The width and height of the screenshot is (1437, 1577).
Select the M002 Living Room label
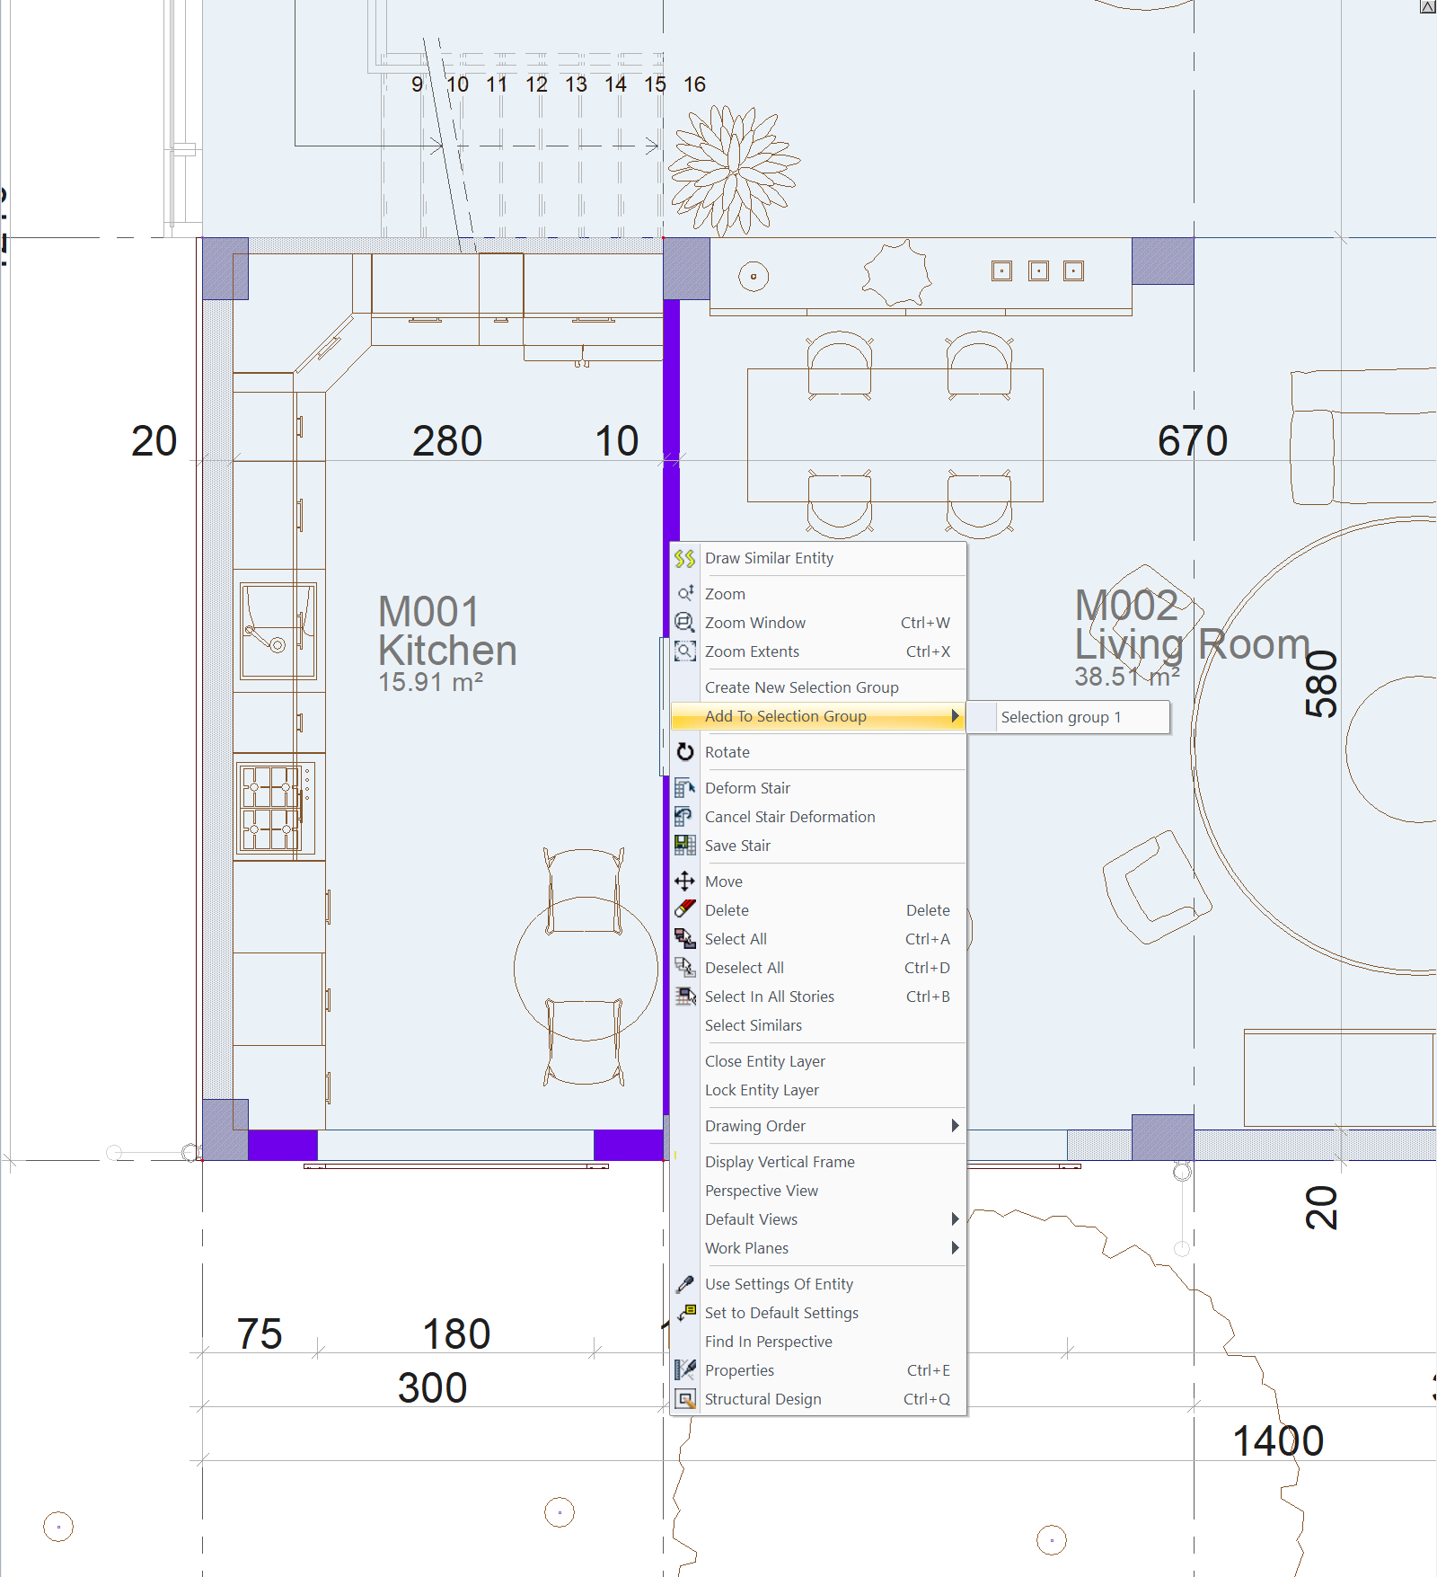[x=1193, y=625]
